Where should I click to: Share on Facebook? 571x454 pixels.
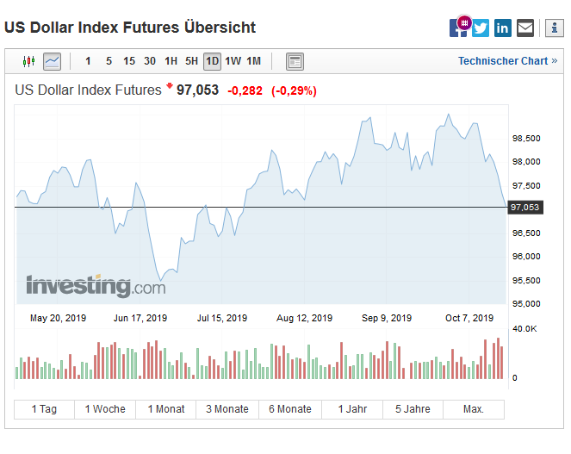point(458,28)
